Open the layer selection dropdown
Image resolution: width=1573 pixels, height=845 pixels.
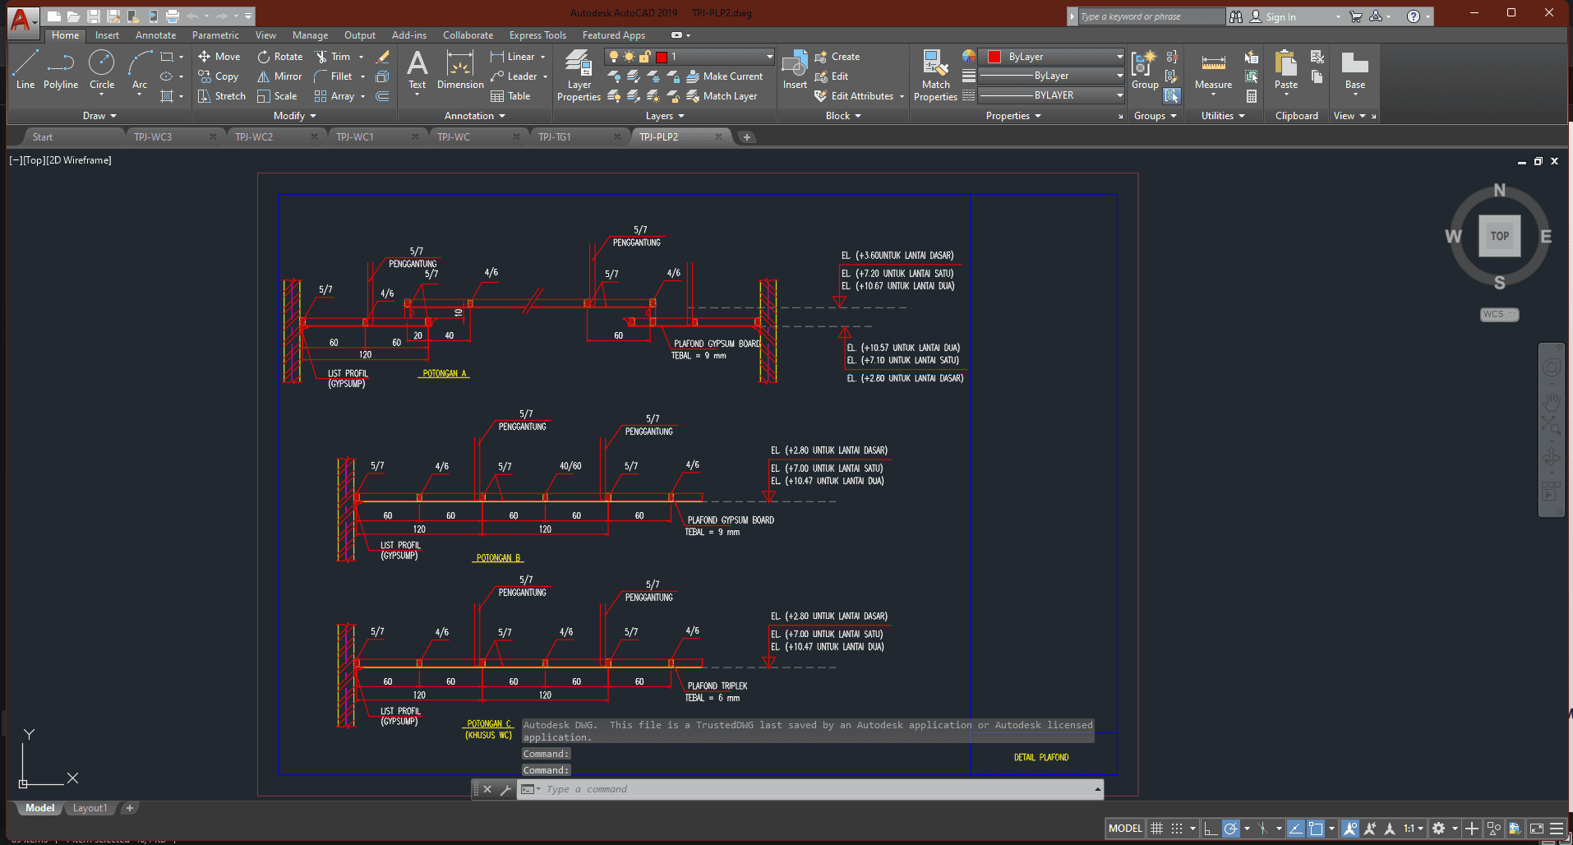point(769,57)
